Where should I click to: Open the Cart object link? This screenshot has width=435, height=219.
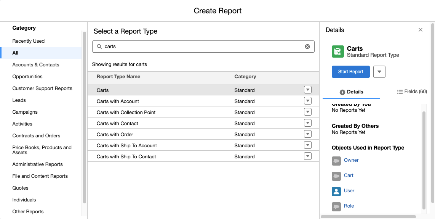[349, 176]
